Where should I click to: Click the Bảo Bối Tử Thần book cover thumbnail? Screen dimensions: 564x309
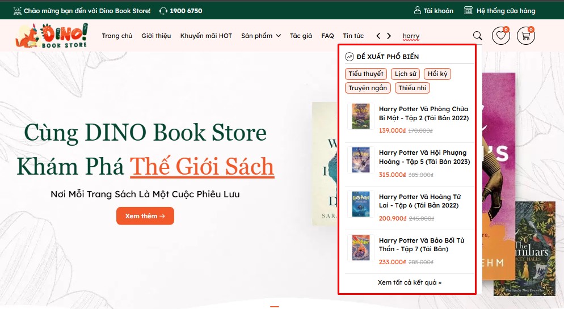[x=361, y=248]
